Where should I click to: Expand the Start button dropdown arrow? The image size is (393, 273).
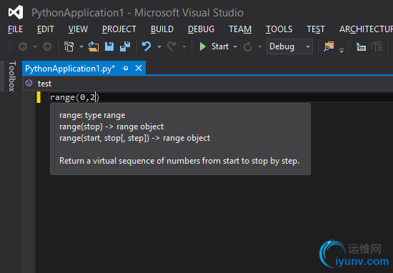pyautogui.click(x=235, y=47)
